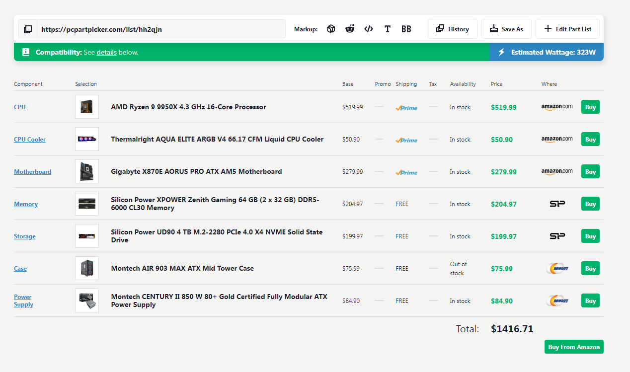Pick the plain text markup icon

pos(387,29)
